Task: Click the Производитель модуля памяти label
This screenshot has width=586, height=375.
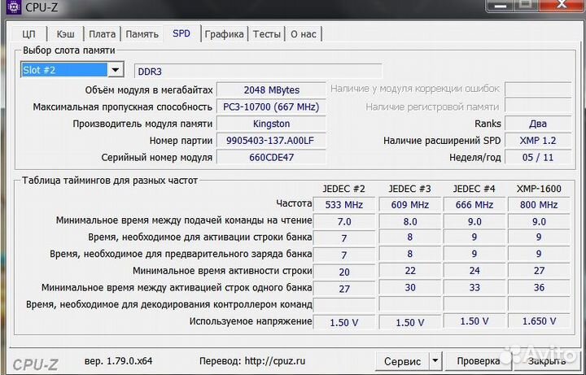Action: point(142,124)
